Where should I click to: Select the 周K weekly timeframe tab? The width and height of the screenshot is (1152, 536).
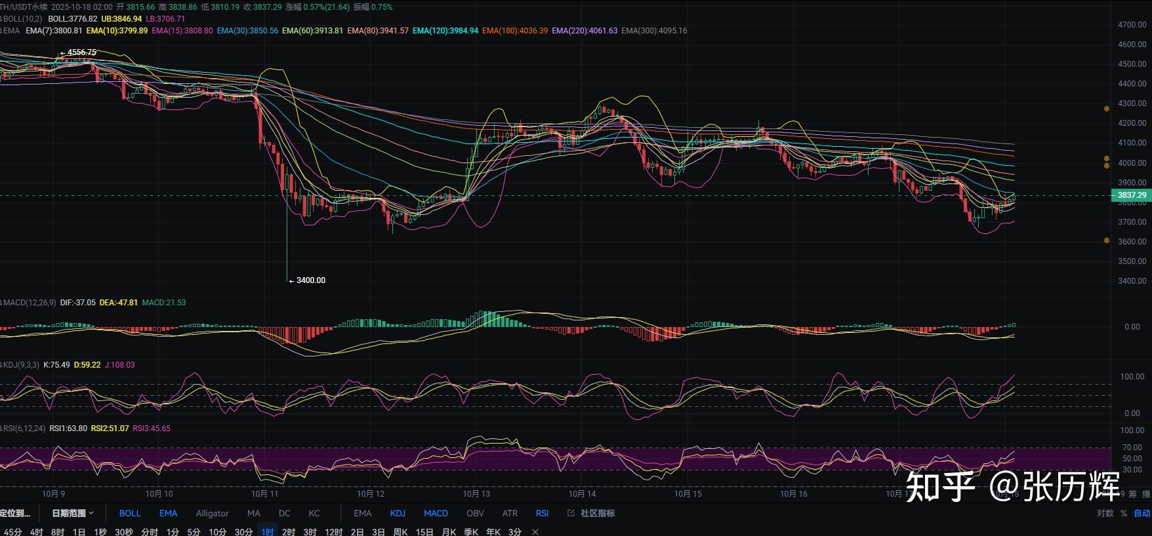pyautogui.click(x=400, y=531)
